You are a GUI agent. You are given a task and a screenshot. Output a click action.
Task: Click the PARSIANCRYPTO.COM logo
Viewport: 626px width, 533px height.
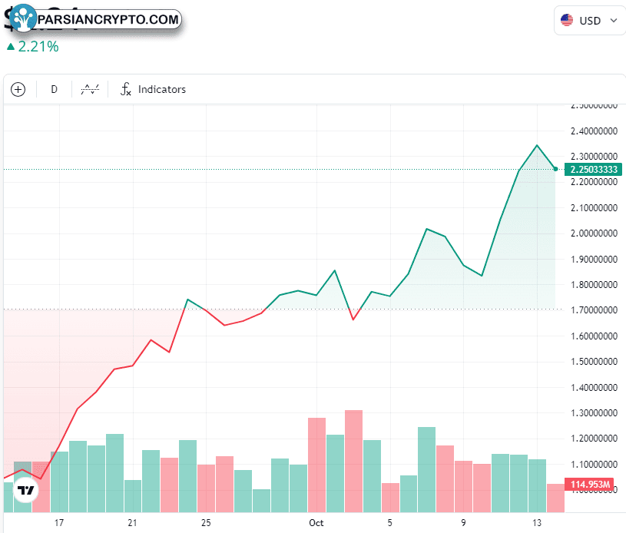pyautogui.click(x=96, y=18)
